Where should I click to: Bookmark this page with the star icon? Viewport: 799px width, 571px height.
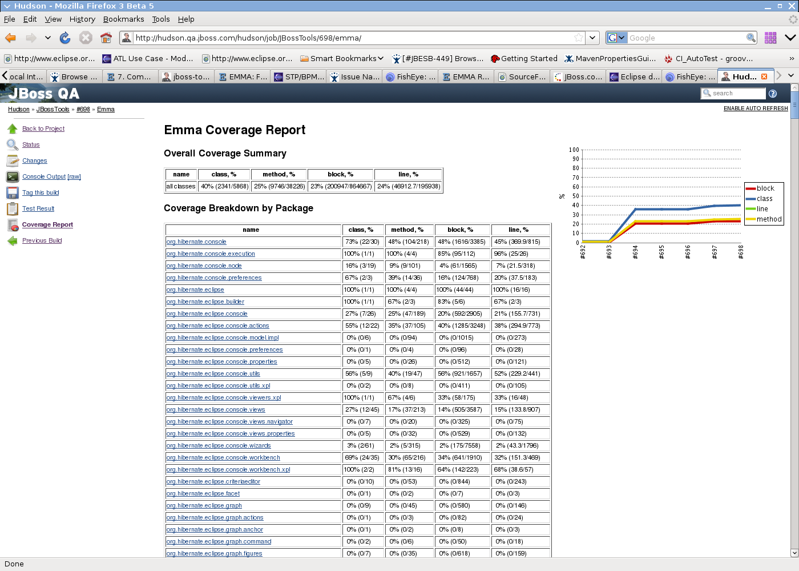pos(579,38)
